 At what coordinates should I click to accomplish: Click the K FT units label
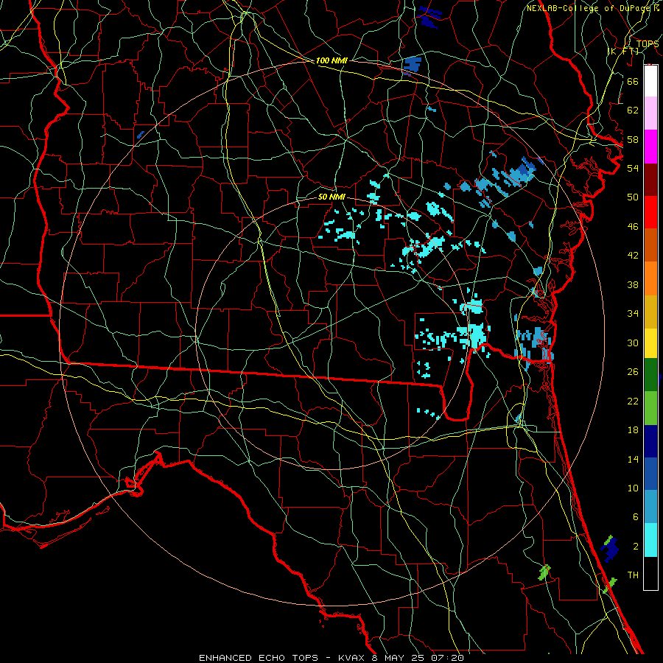623,51
